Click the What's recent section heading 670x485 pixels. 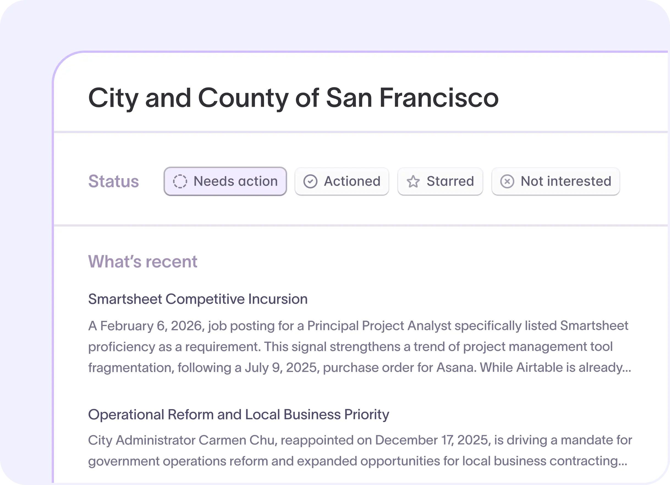pos(143,262)
